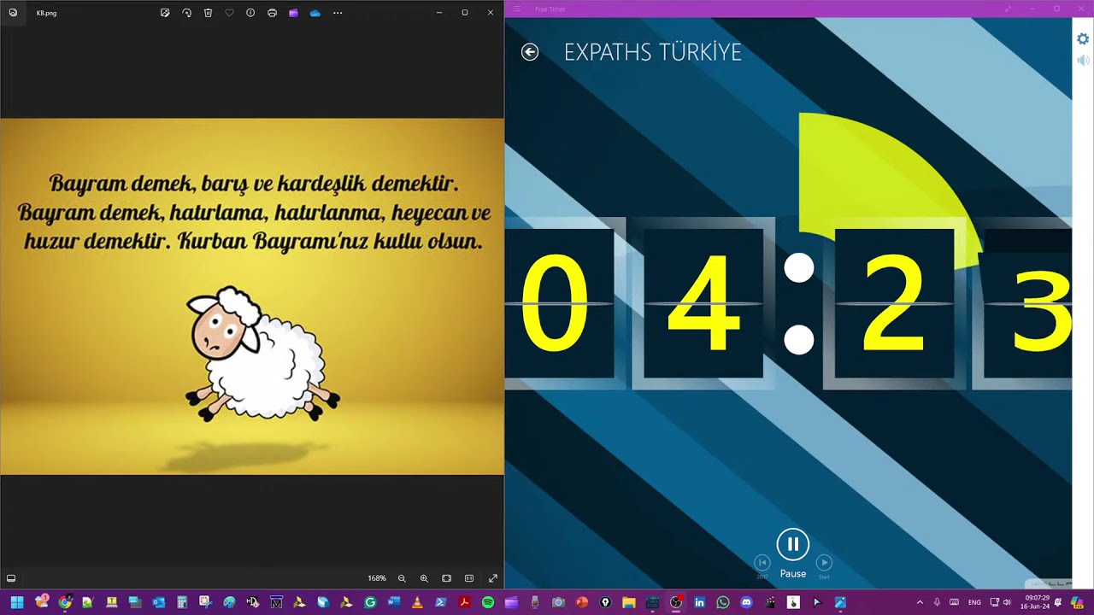Open clock and date 09:07:29 16-Jun-24
1094x615 pixels.
[1036, 602]
